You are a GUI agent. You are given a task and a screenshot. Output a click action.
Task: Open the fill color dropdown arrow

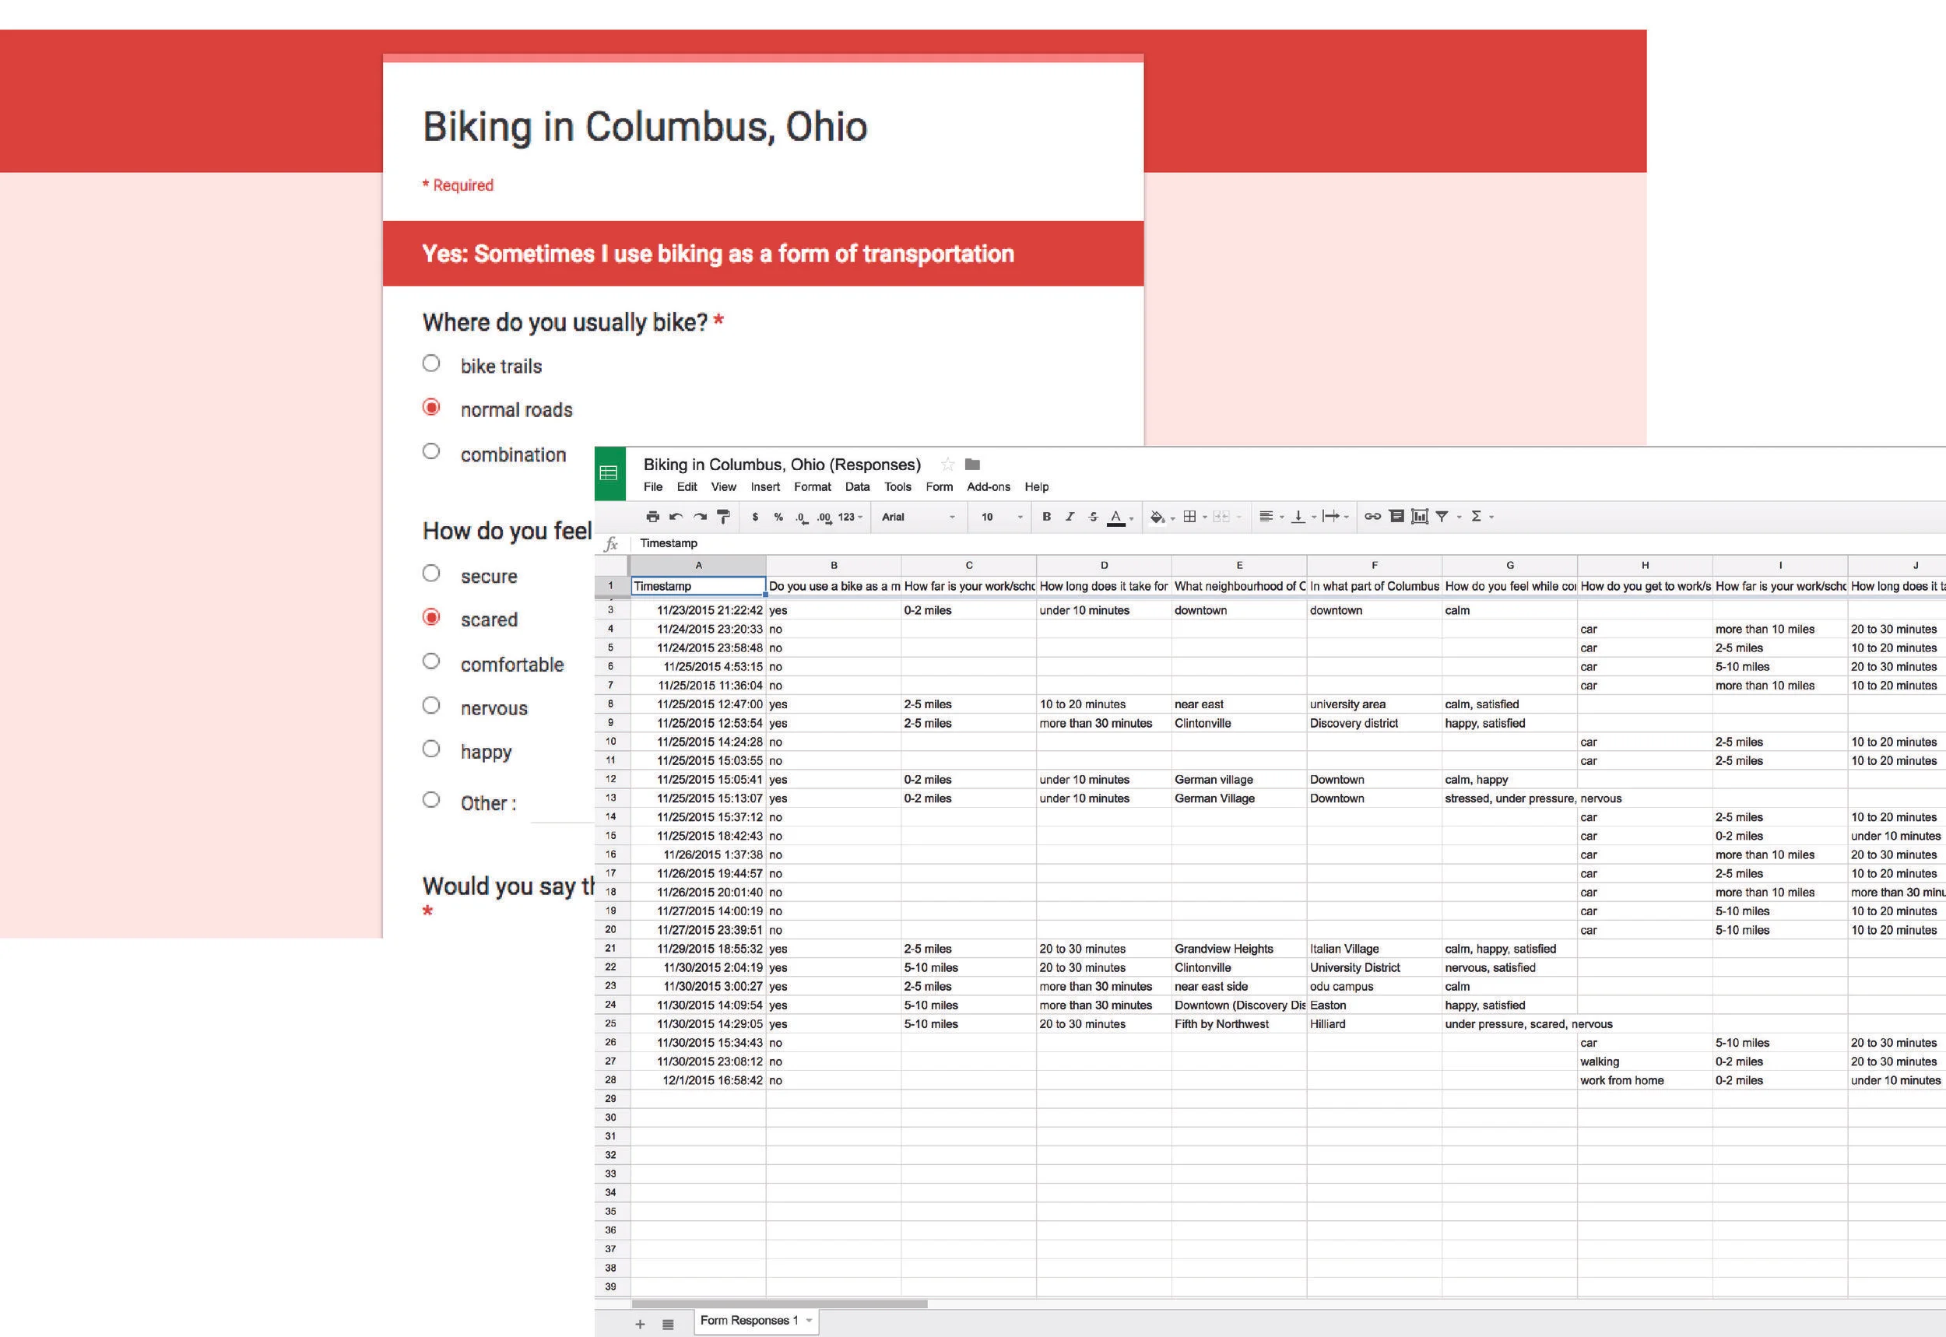(1173, 518)
